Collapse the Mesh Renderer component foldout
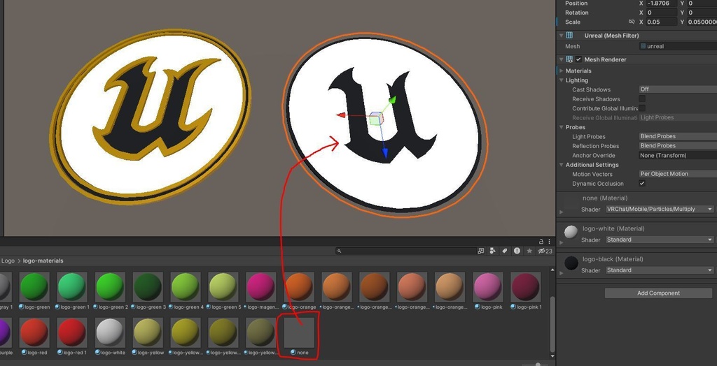Screen dimensions: 717x366 (x=561, y=59)
